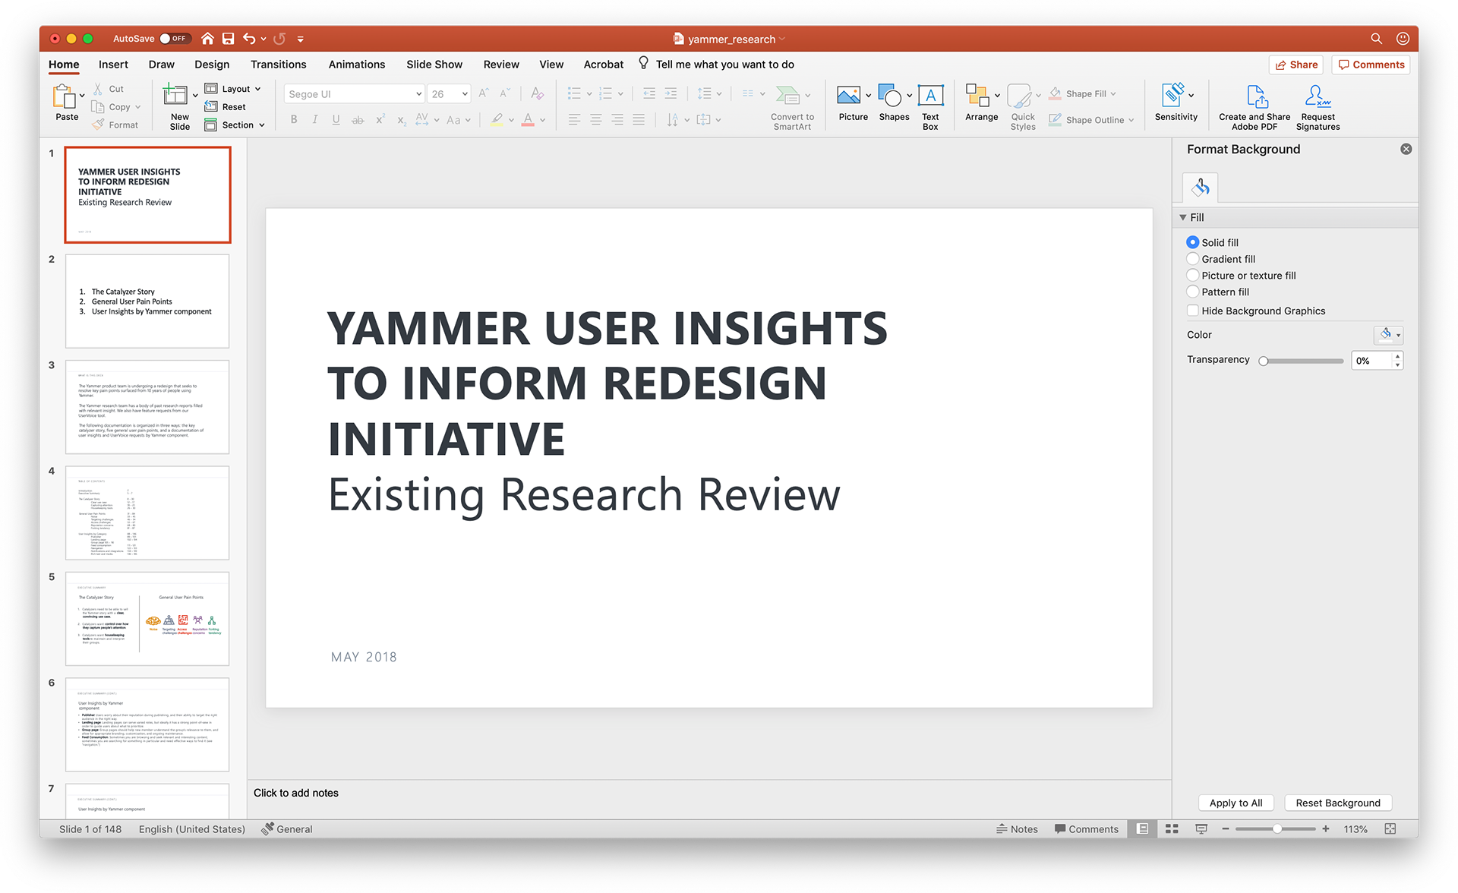Save the presentation with the floppy disk icon
This screenshot has height=893, width=1458.
tap(228, 39)
